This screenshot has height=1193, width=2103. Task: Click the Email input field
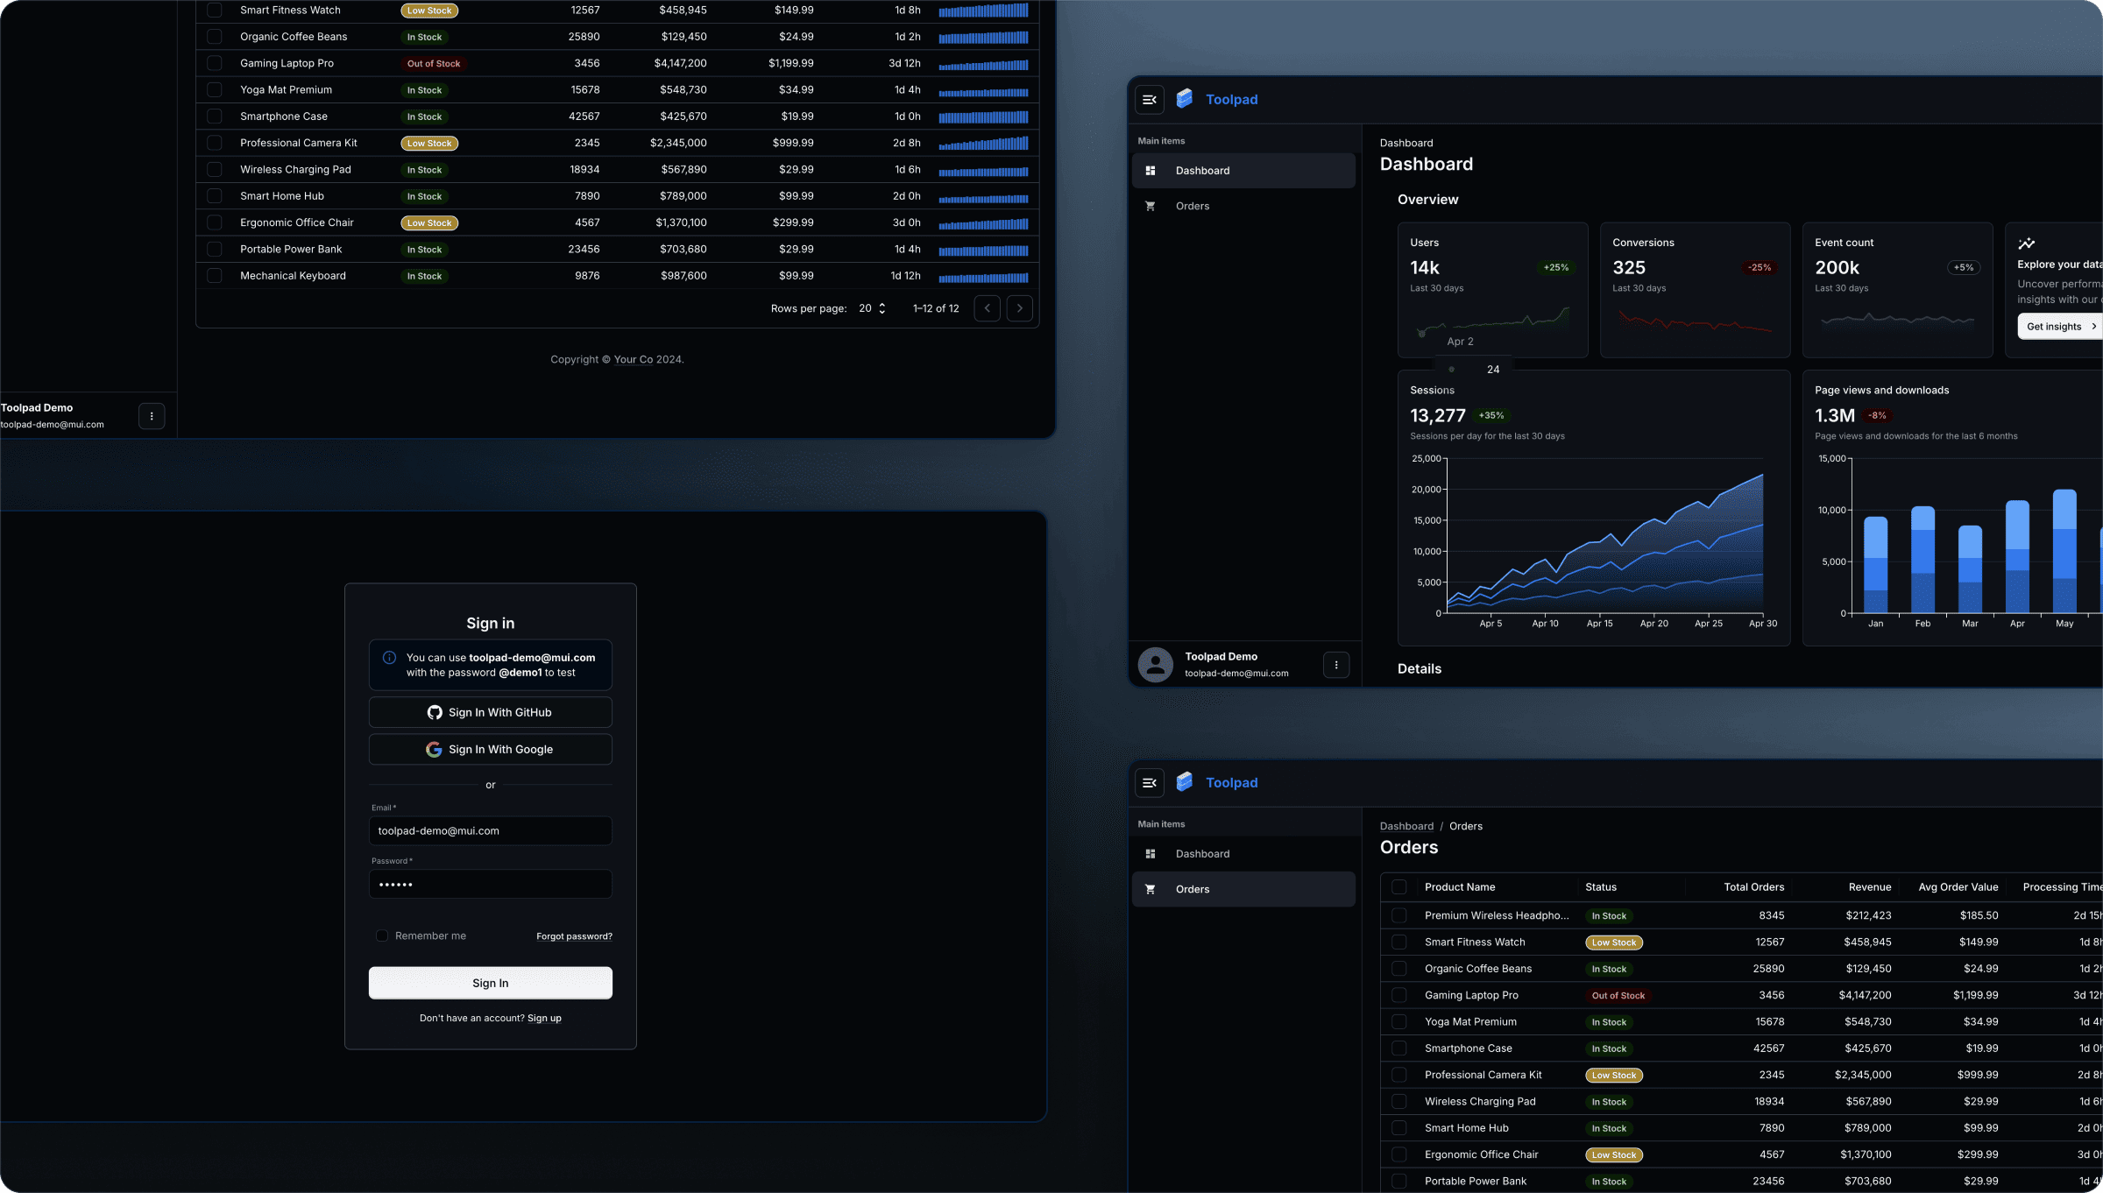[x=490, y=830]
